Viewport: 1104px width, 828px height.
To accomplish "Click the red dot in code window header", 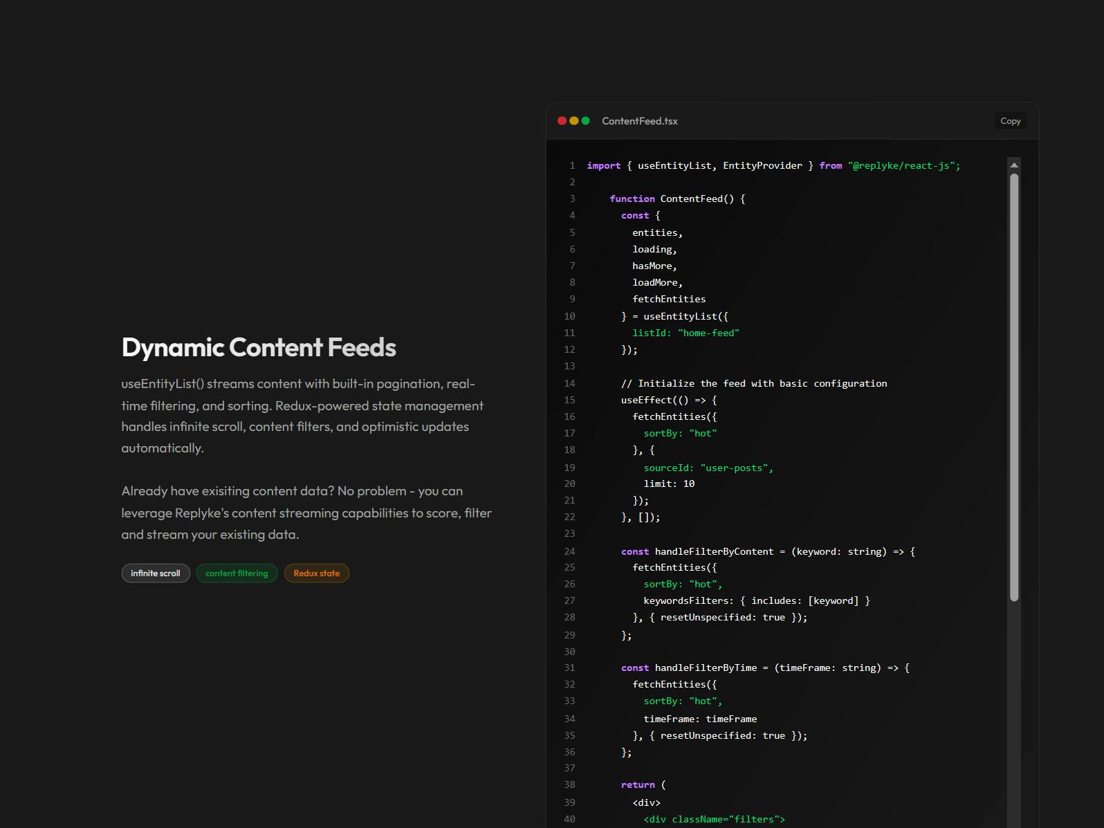I will coord(562,121).
